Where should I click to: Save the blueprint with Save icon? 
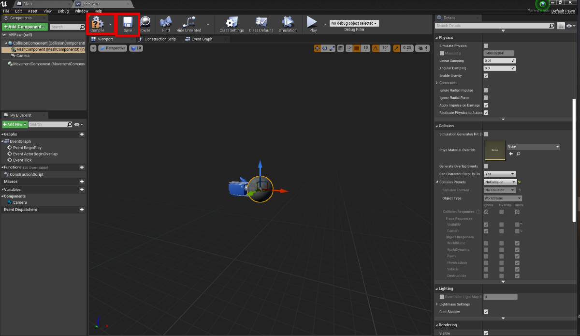[128, 23]
